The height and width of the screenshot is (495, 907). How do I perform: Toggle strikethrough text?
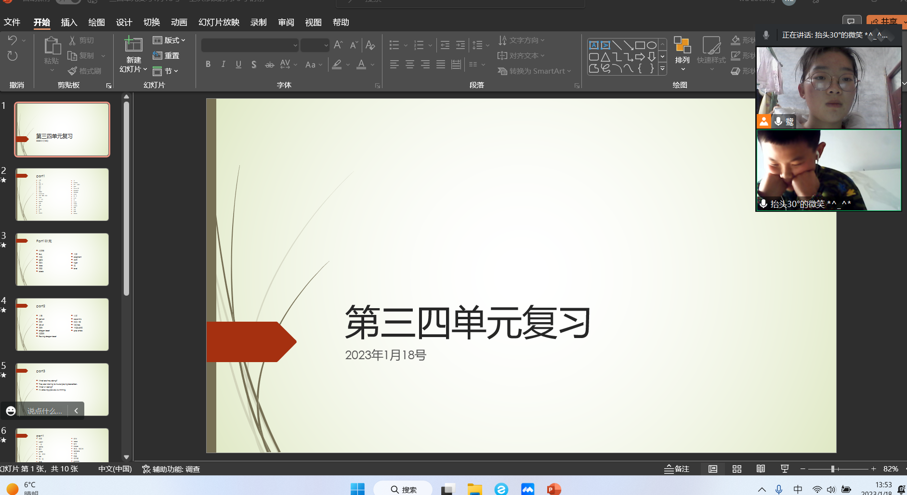[x=270, y=65]
